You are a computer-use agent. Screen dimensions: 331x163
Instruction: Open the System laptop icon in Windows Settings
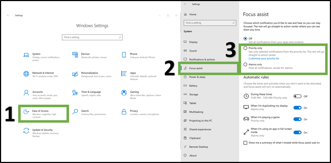pyautogui.click(x=26, y=55)
